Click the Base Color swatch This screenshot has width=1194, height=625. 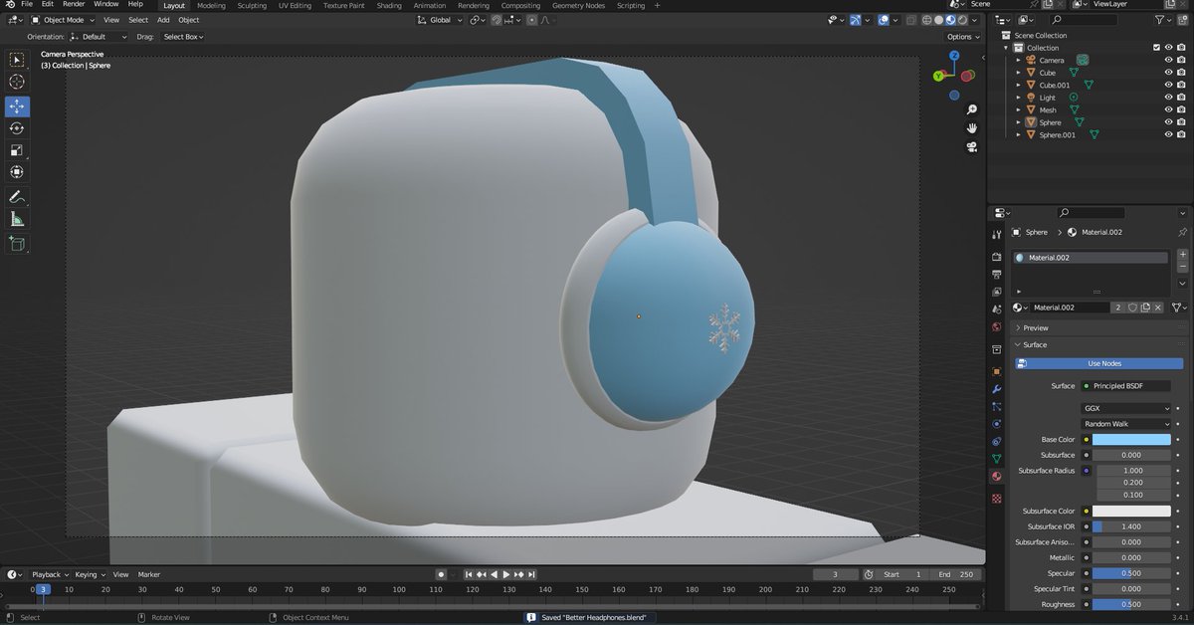[x=1133, y=439]
